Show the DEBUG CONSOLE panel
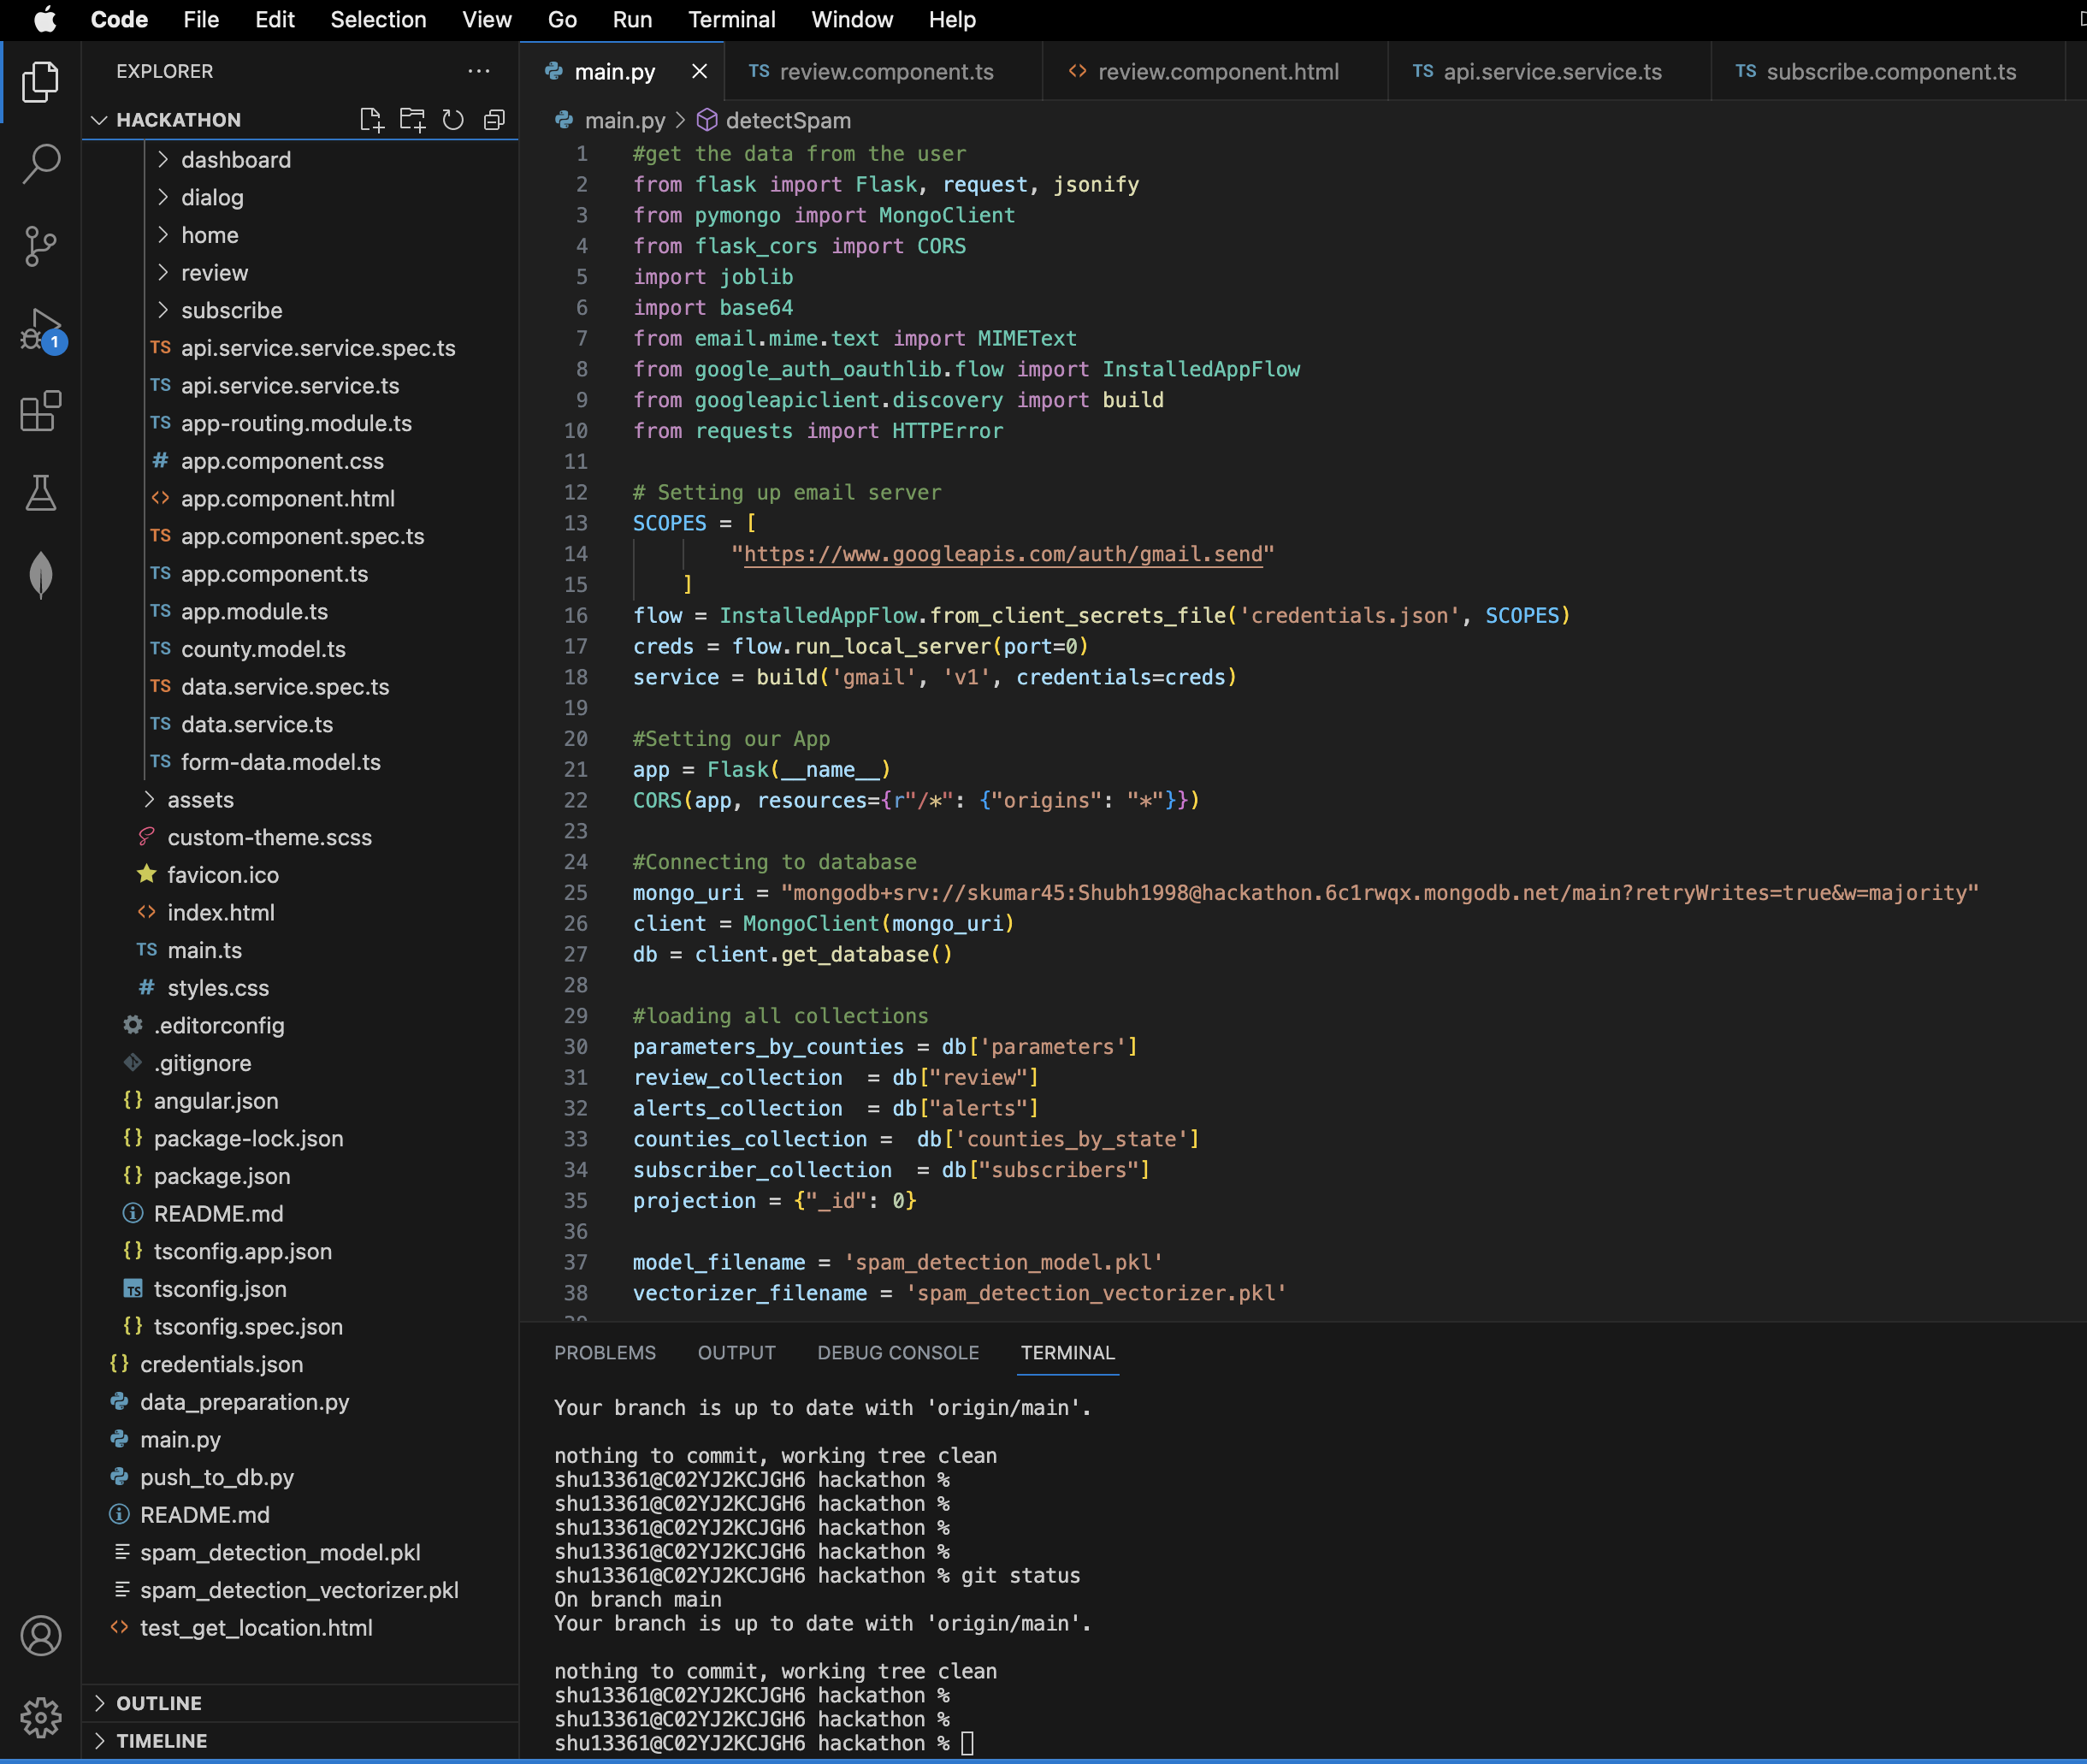 click(x=897, y=1353)
